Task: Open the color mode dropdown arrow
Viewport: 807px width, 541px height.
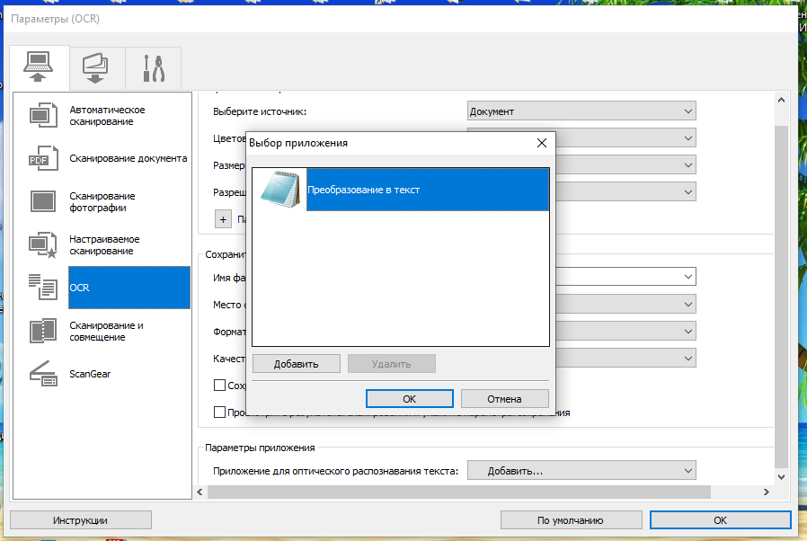Action: point(688,138)
